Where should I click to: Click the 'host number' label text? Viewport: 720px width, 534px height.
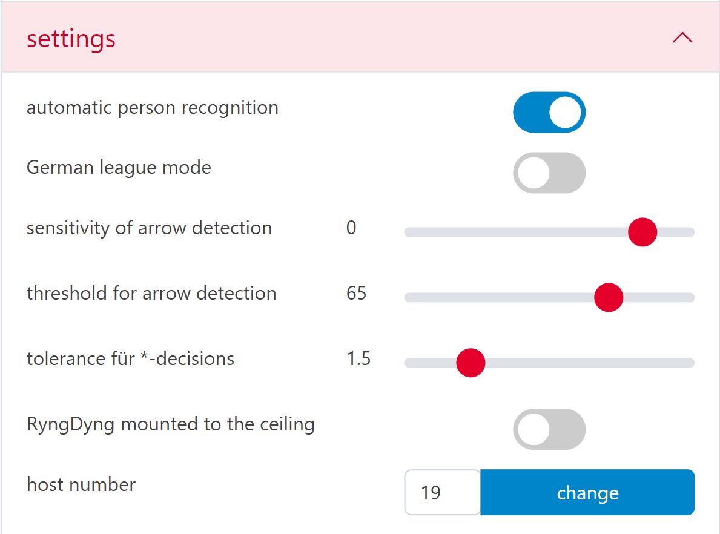click(81, 484)
